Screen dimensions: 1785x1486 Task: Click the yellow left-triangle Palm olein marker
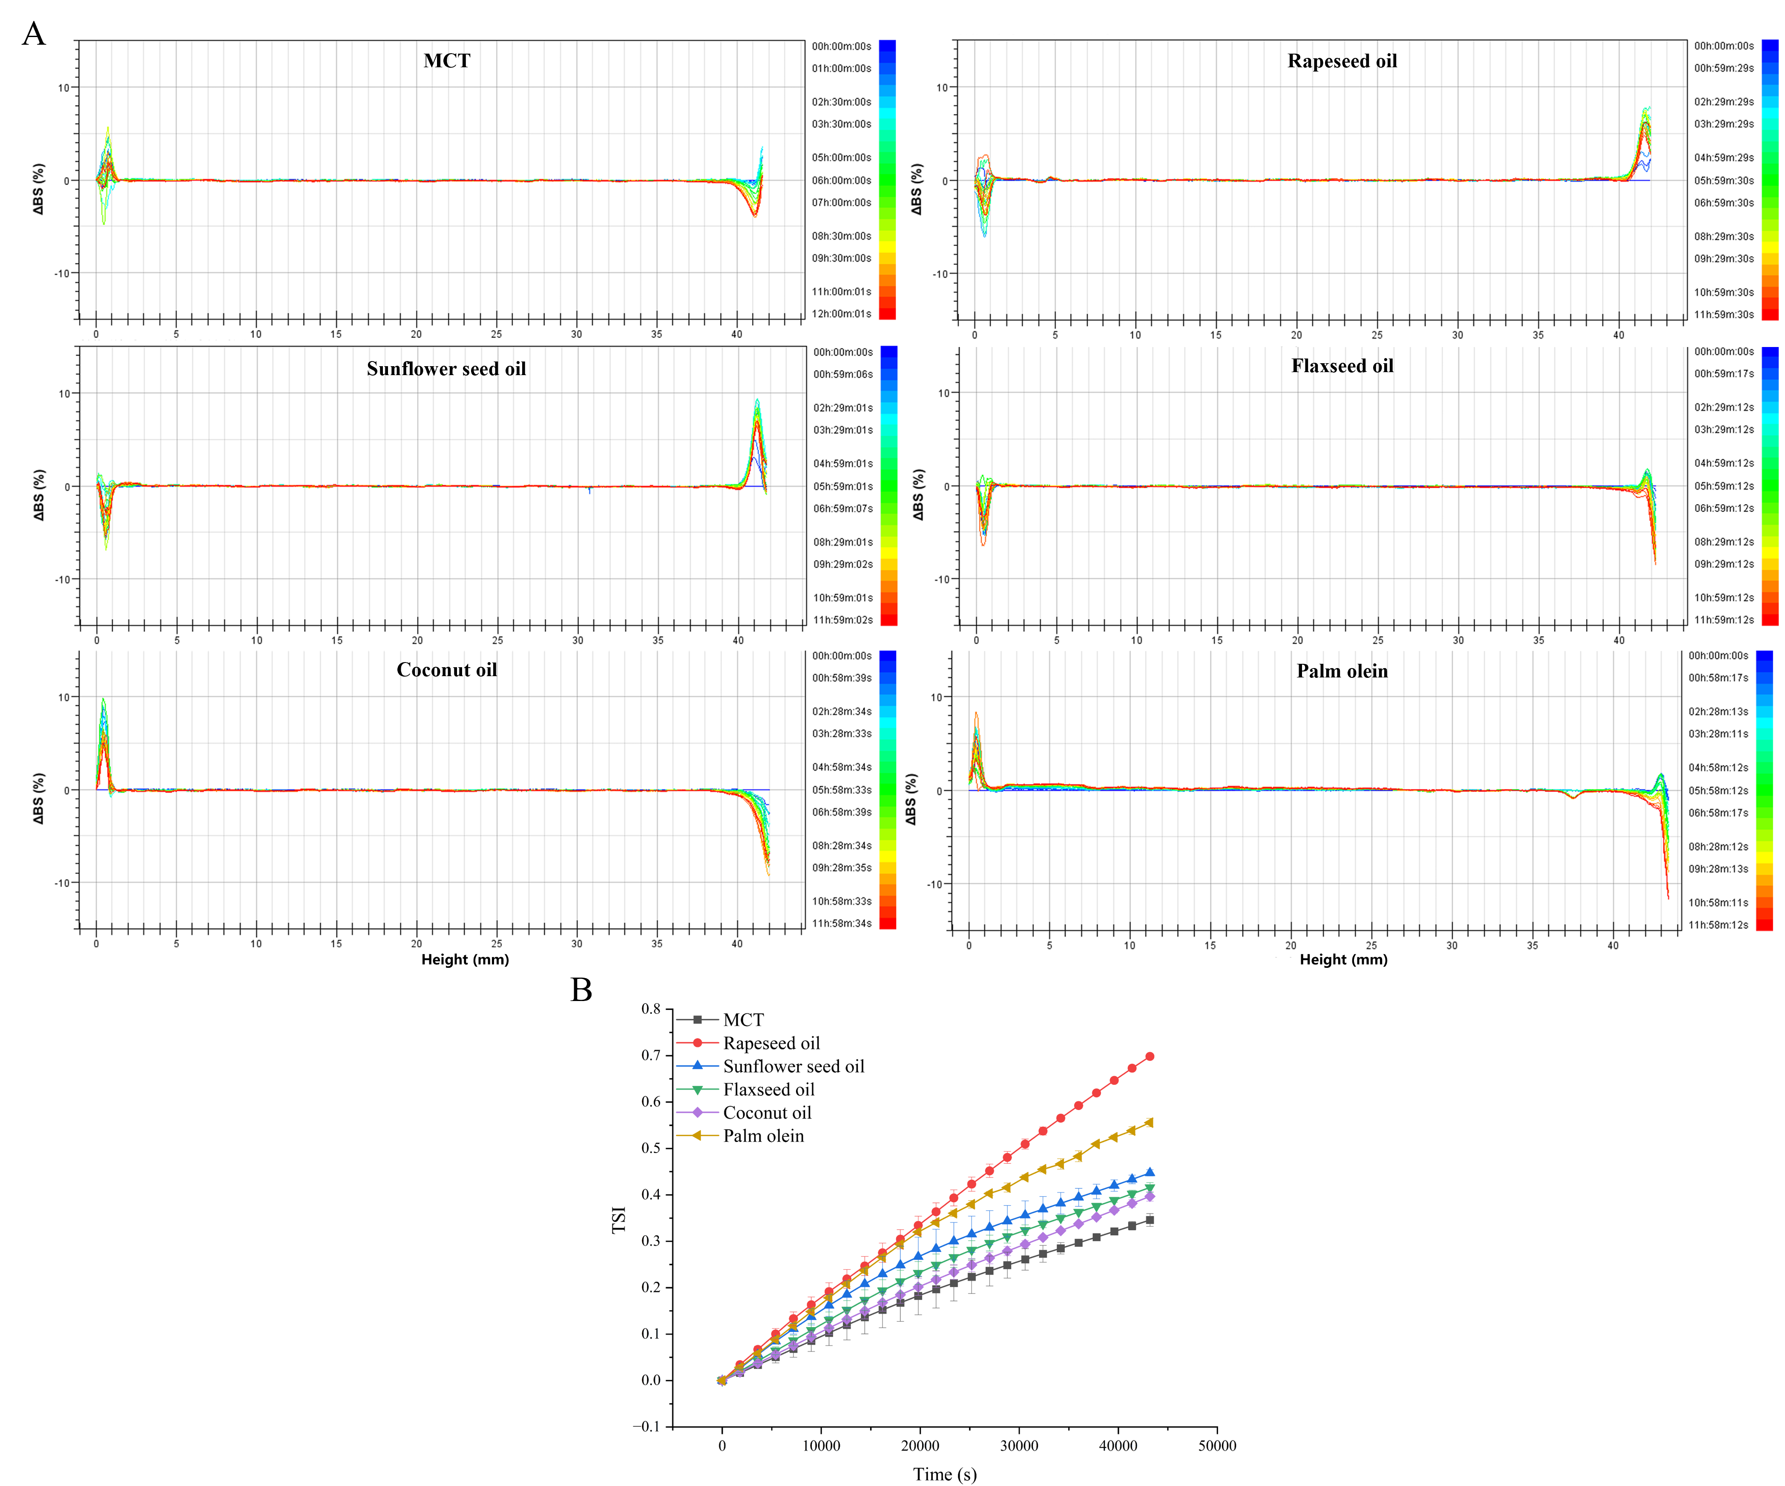(x=698, y=1136)
